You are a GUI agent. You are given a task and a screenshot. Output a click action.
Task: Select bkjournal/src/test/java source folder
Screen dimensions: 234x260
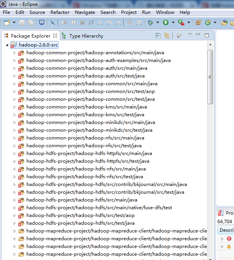(x=105, y=192)
